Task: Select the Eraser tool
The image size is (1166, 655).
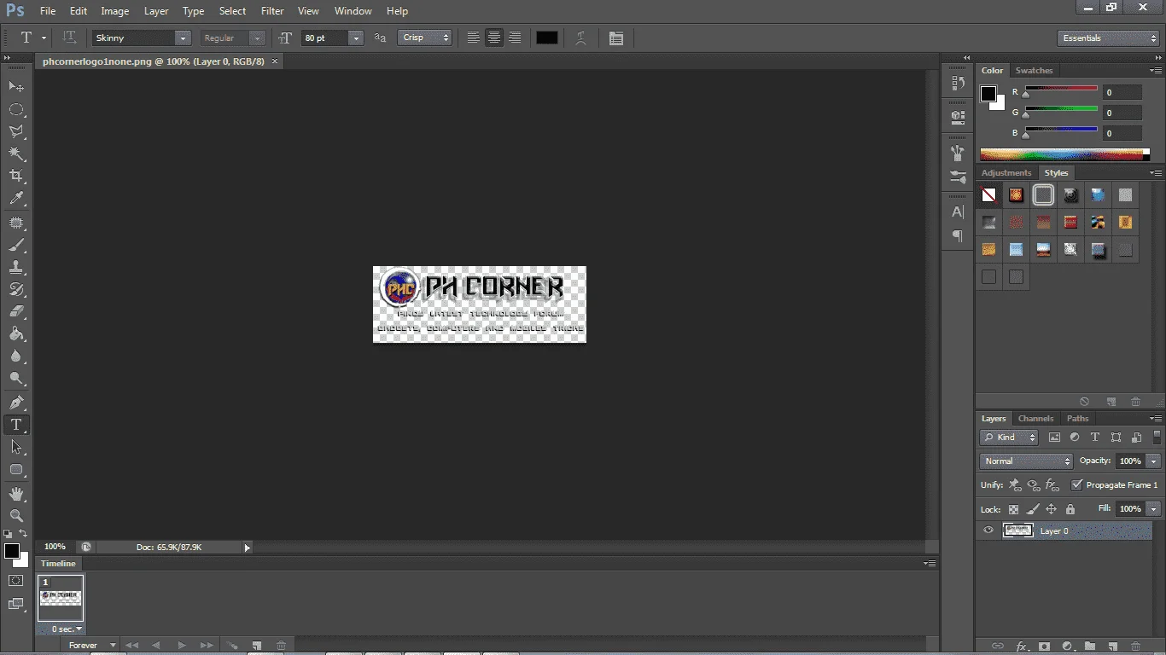Action: pyautogui.click(x=16, y=311)
